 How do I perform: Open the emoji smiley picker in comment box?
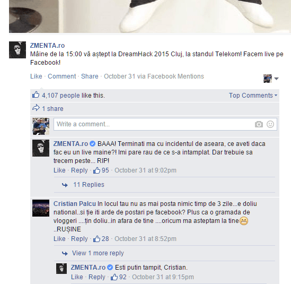[x=270, y=124]
